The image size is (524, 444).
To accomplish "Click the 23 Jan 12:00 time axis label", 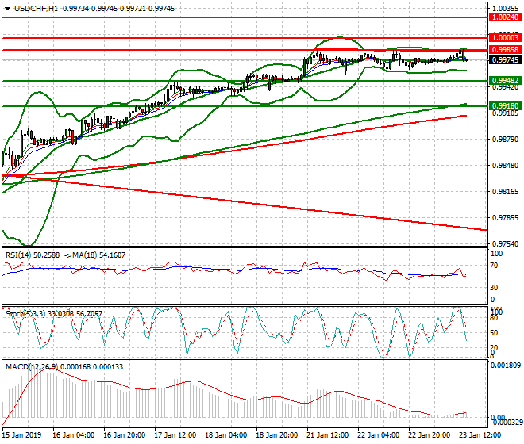I will click(x=480, y=435).
